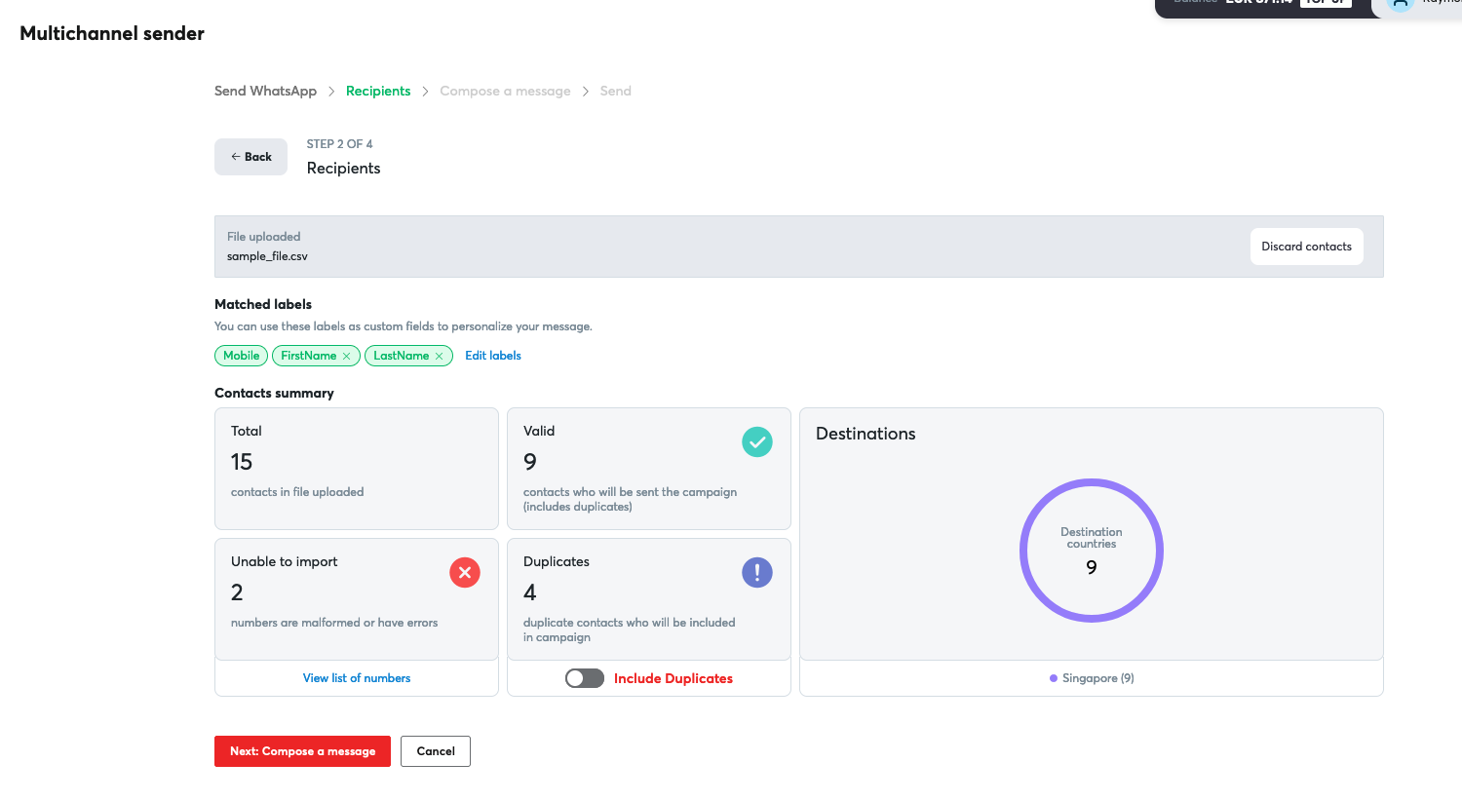The image size is (1462, 801).
Task: Click the green Valid checkmark icon
Action: 757,441
